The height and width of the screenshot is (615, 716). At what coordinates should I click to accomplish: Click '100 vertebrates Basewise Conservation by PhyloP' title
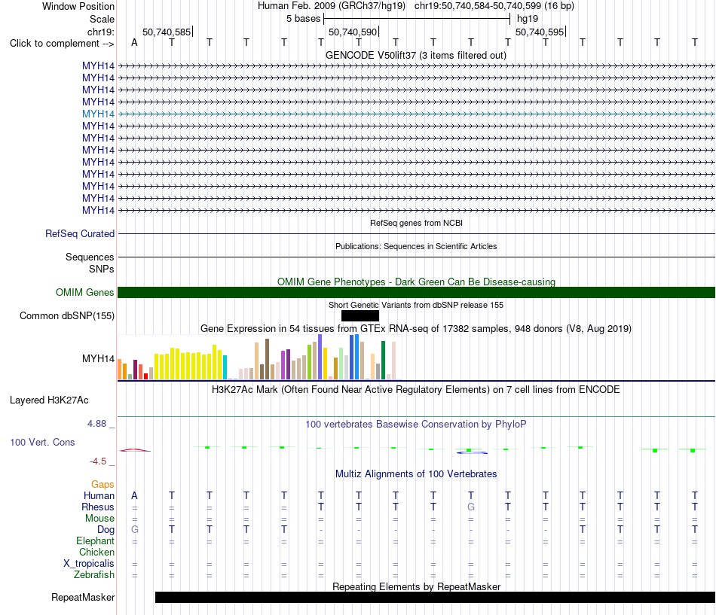[416, 425]
